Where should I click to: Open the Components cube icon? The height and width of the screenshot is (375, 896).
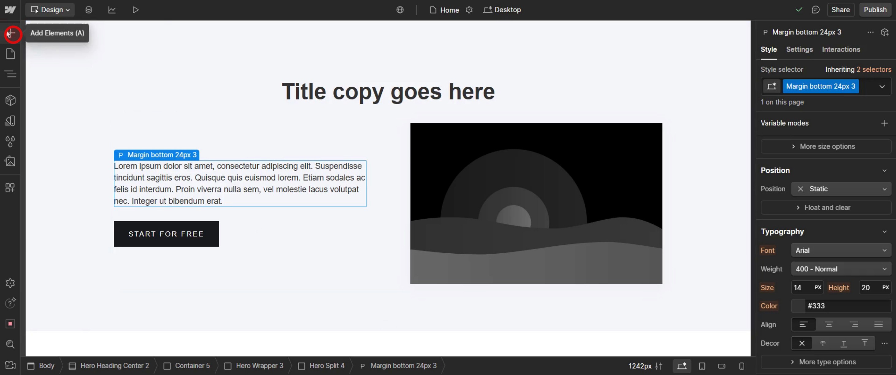(11, 100)
